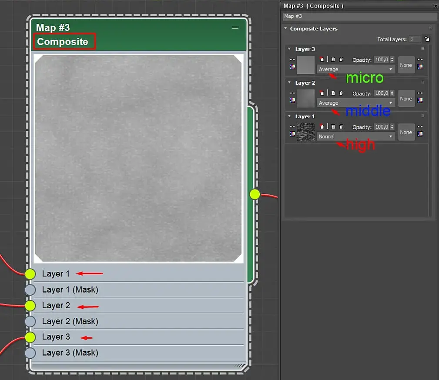Rename Layer 1 using the rename icon
439x380 pixels.
point(333,127)
